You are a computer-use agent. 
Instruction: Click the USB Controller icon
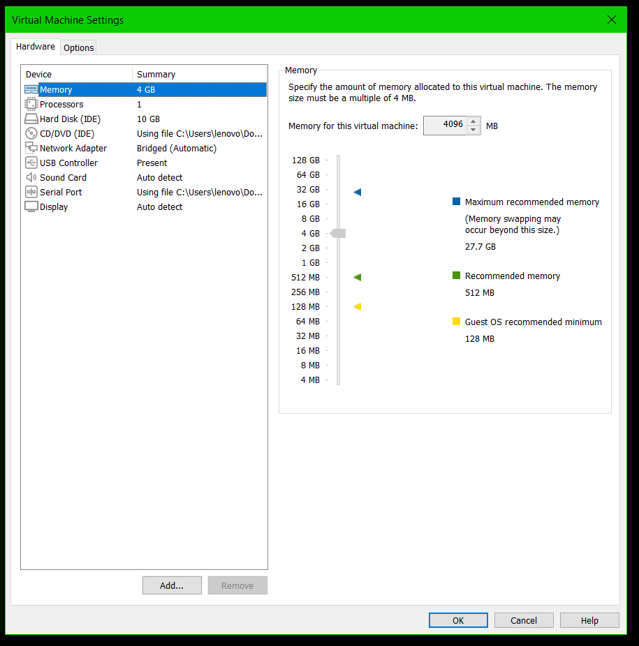click(x=31, y=163)
